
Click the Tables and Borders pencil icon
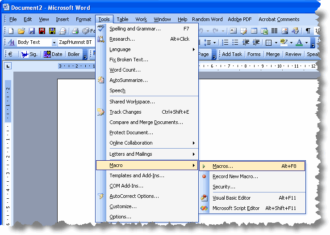pyautogui.click(x=243, y=31)
